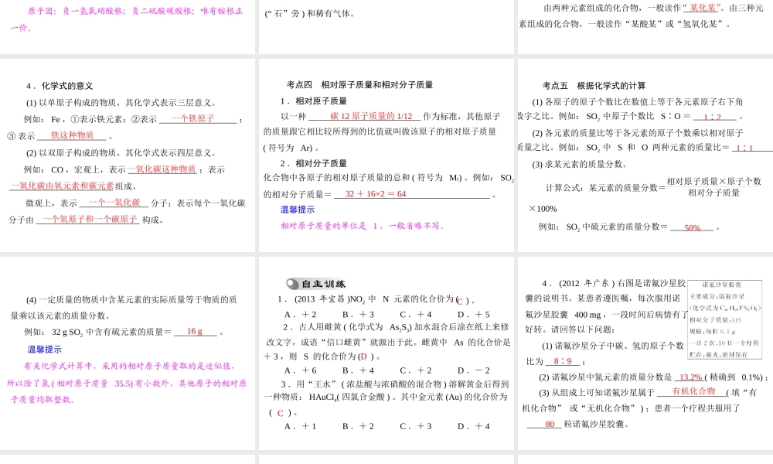Click the fraction 相对原子质量×原子个数 over 相对分子质量

pos(713,187)
